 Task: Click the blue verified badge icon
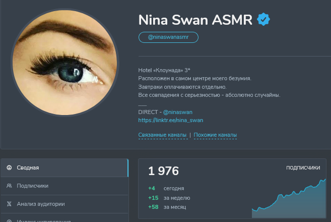pyautogui.click(x=263, y=19)
